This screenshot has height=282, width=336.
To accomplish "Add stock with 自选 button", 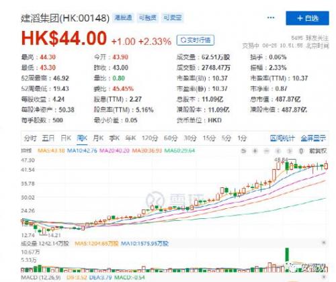I will point(307,18).
